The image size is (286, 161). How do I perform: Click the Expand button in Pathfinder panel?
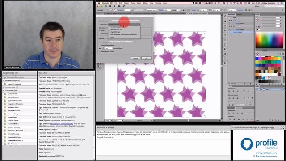[x=249, y=113]
